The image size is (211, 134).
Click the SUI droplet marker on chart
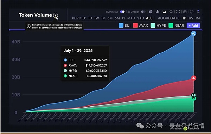point(194,33)
